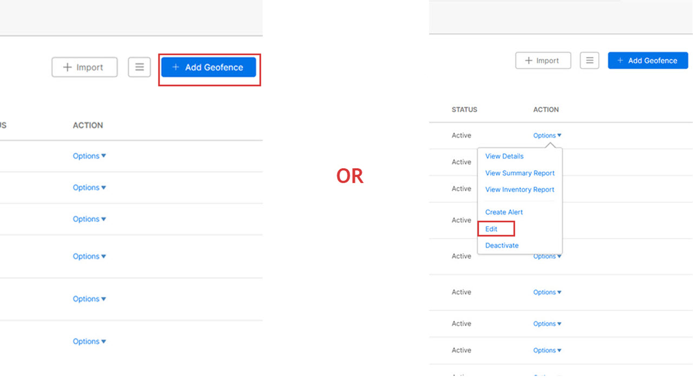Click Import button in left screenshot
Viewport: 693px width, 378px height.
(84, 68)
